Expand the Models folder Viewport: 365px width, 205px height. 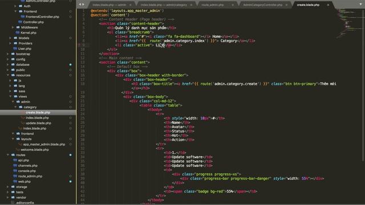[x=10, y=38]
